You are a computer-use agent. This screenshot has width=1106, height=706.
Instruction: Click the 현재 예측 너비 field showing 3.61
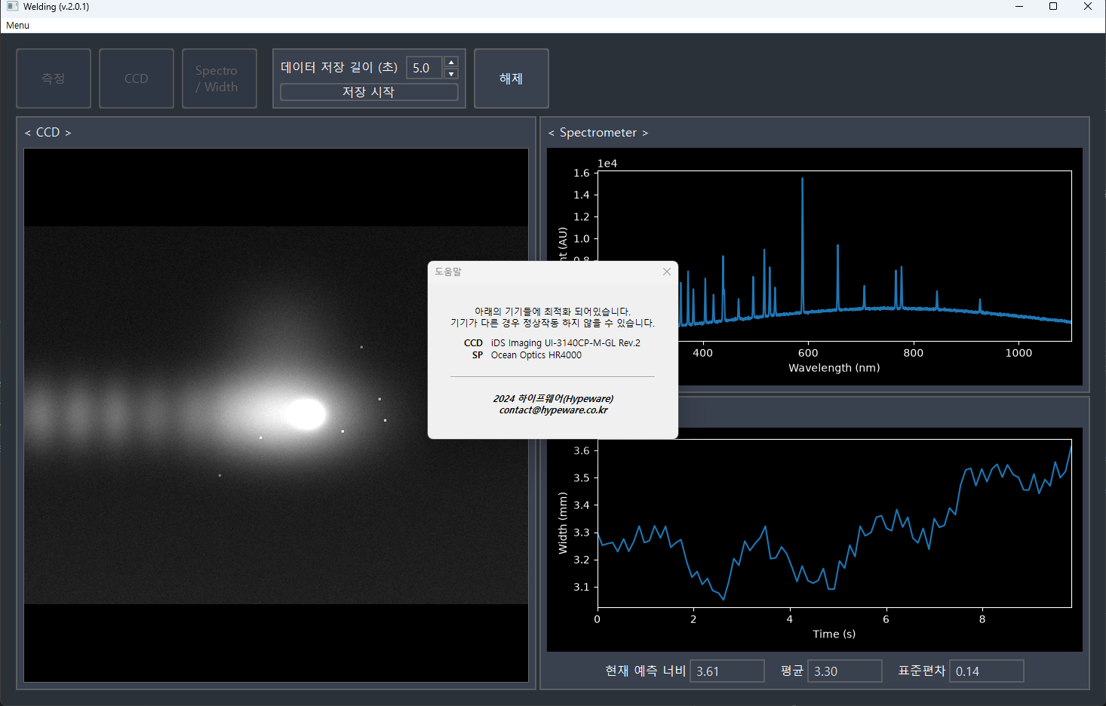(x=727, y=671)
